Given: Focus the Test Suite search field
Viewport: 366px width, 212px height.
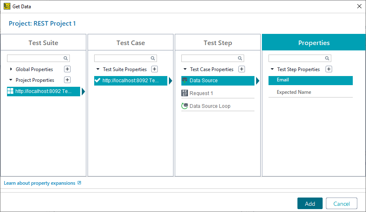Looking at the screenshot, I should (38, 58).
